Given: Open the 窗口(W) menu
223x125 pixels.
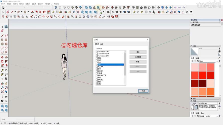Looking at the screenshot, I should coord(40,4).
